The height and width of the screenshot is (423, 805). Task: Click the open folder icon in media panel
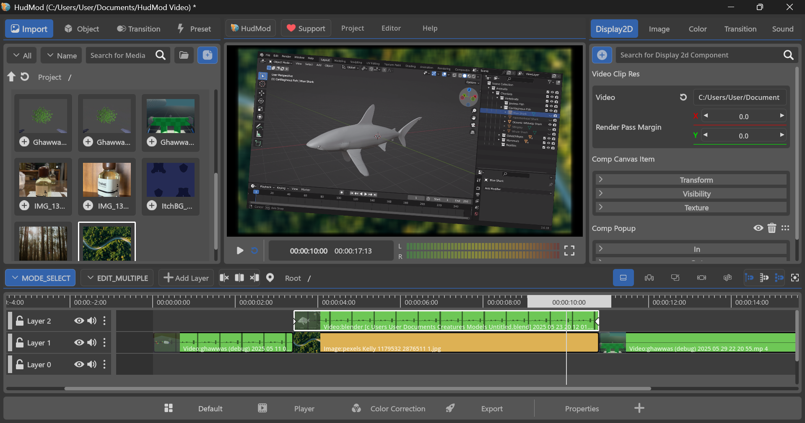tap(184, 55)
